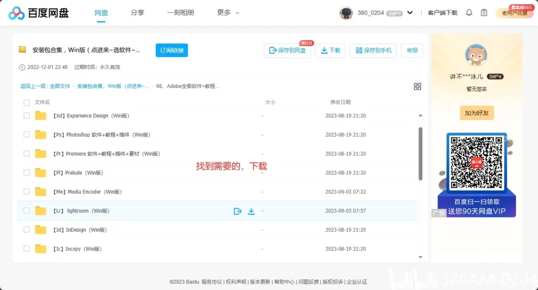
Task: Sort by the 大小 column header
Action: [x=270, y=102]
